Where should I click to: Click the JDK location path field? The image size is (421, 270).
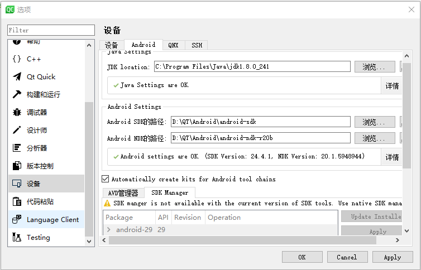(252, 66)
